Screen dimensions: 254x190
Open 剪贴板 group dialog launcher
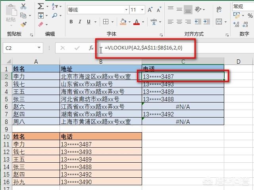point(31,35)
